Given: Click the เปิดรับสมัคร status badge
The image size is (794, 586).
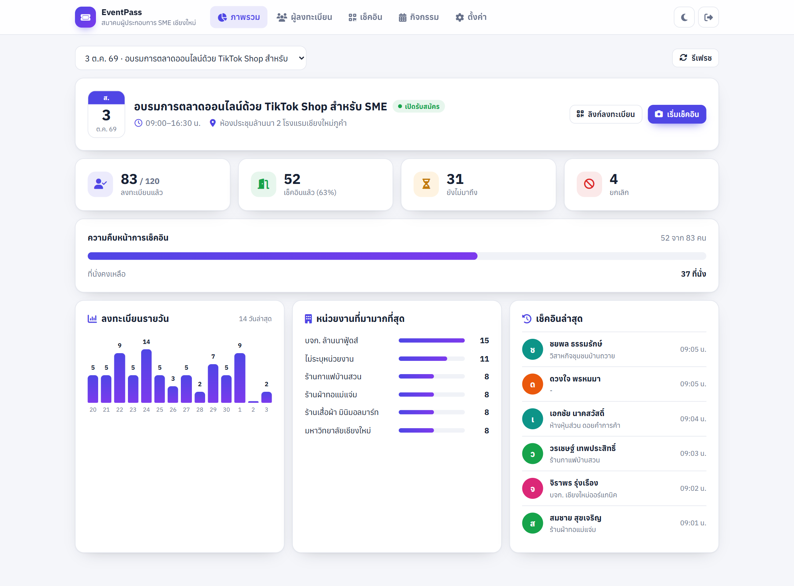Looking at the screenshot, I should pos(419,106).
